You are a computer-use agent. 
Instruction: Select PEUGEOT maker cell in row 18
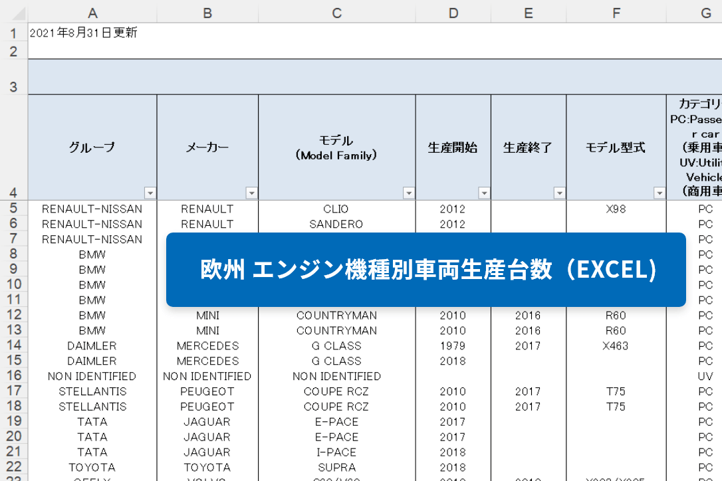pyautogui.click(x=207, y=407)
